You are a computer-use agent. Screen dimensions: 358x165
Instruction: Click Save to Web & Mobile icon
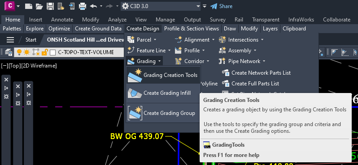point(72,6)
